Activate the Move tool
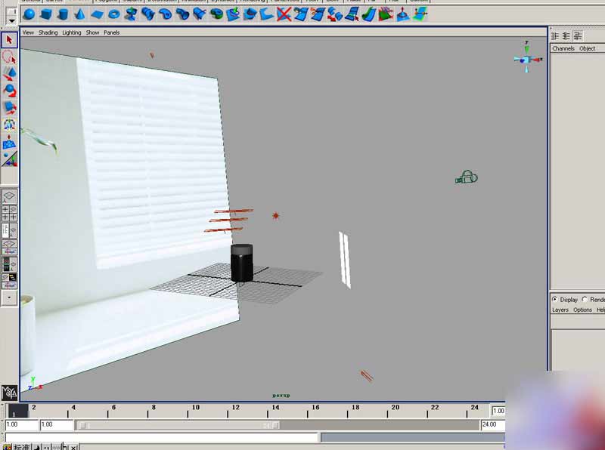This screenshot has width=605, height=450. click(x=9, y=73)
